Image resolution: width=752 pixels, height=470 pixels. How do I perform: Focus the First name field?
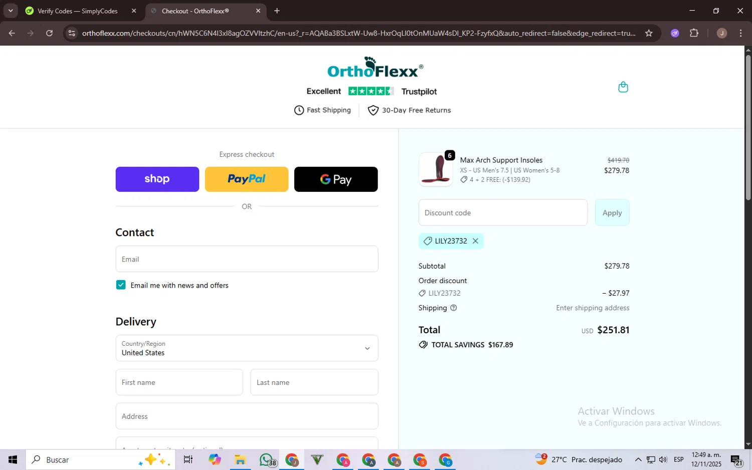pos(179,382)
